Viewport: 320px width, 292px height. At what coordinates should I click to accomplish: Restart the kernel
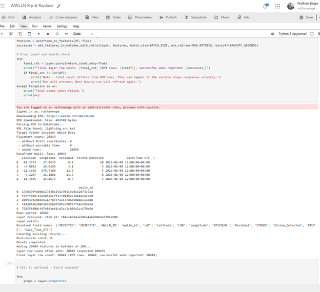pyautogui.click(x=57, y=34)
